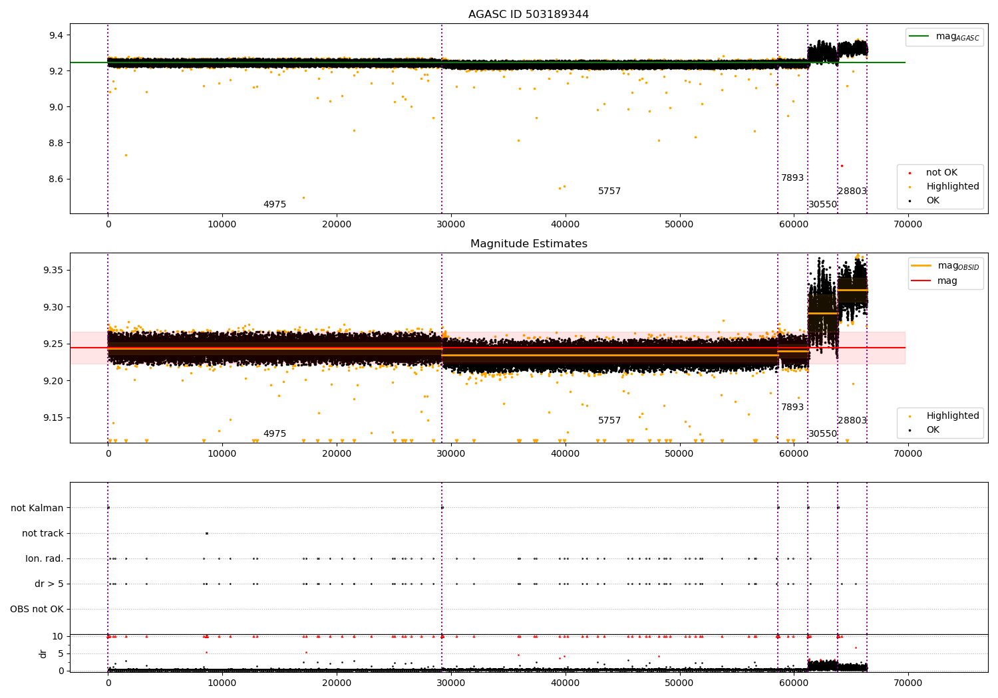
Task: Click the 9.15 y-axis tick label
Action: coord(53,418)
